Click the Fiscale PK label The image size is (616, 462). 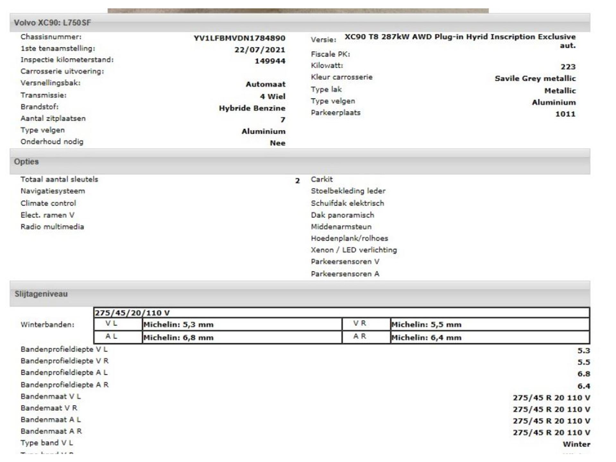(x=330, y=54)
